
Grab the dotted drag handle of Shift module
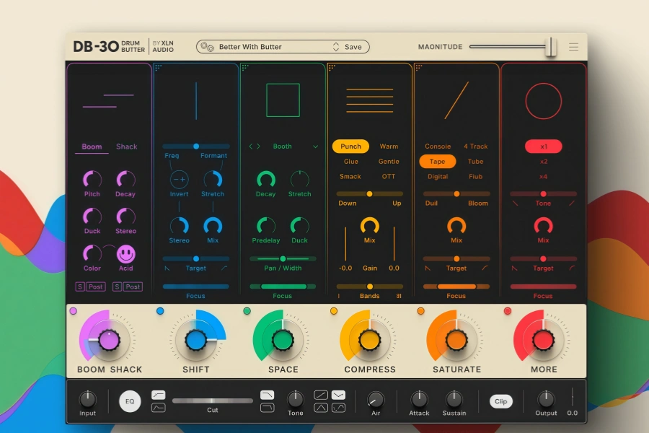158,67
